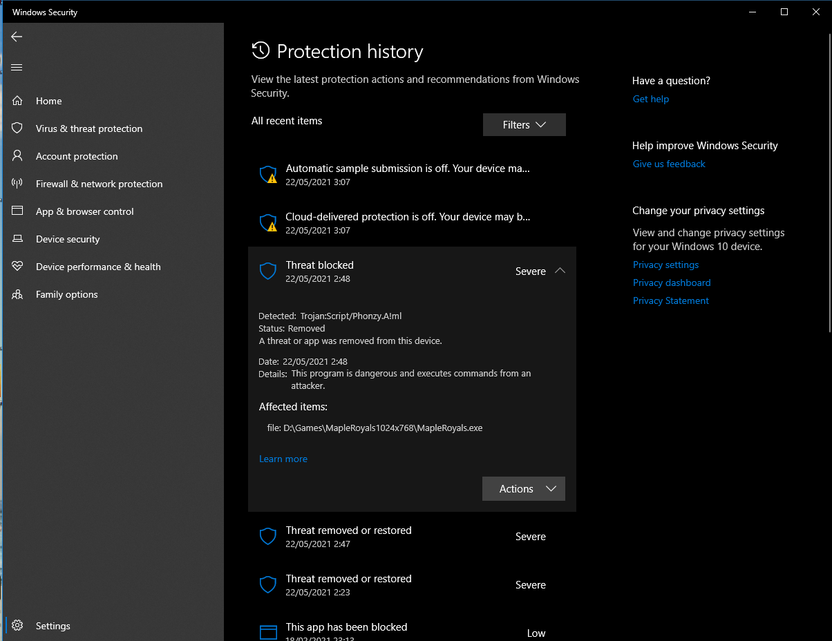Open the Privacy dashboard link
832x641 pixels.
(x=672, y=283)
